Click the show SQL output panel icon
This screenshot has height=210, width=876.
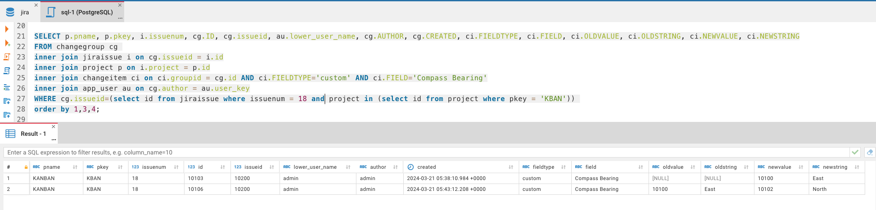coord(7,87)
